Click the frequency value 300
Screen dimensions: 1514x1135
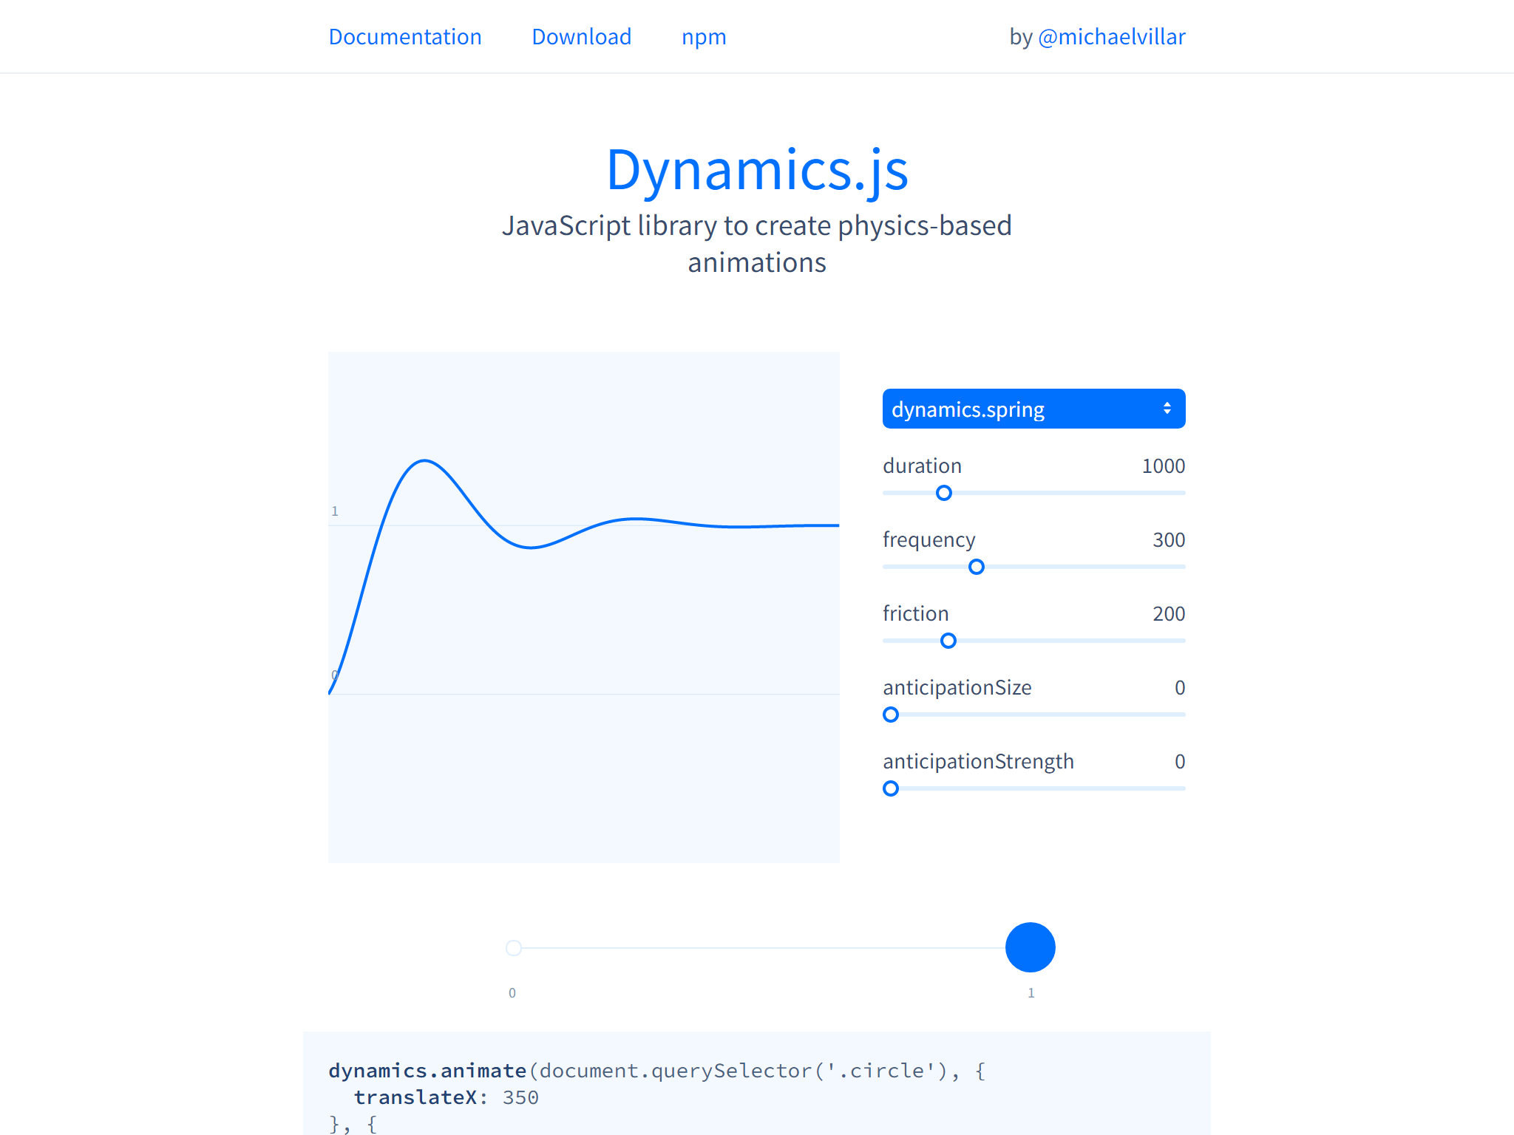[x=1168, y=540]
